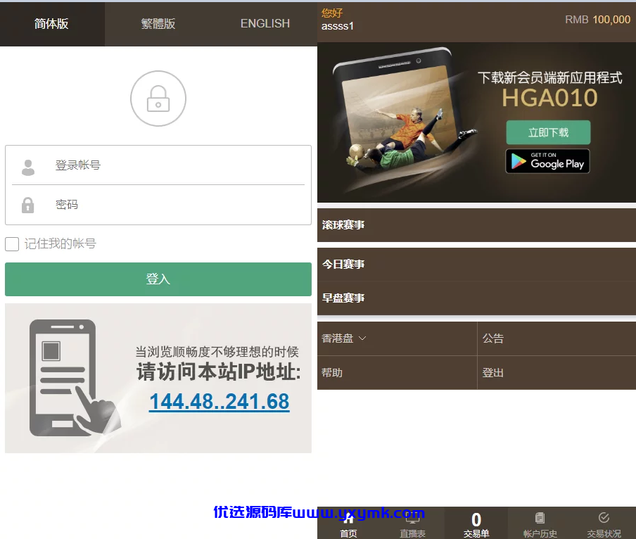Focus the 密码 password field
Viewport: 636px width, 539px height.
pos(158,205)
